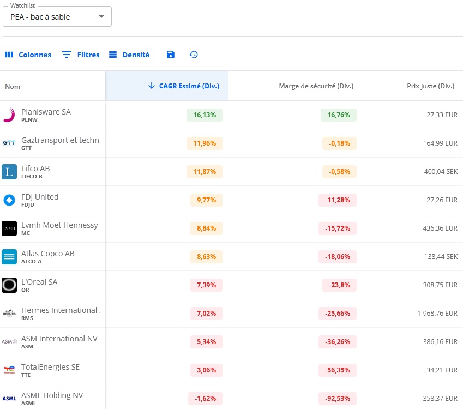Viewport: 463px width, 409px height.
Task: Open the Densité density menu
Action: (x=129, y=55)
